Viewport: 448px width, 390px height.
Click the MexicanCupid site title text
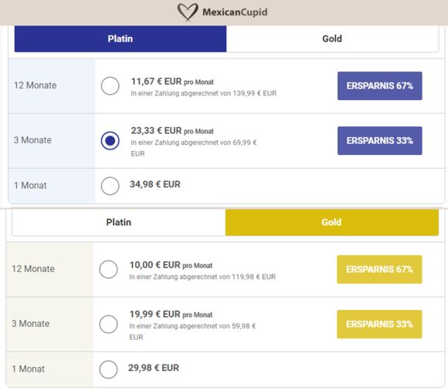point(235,12)
